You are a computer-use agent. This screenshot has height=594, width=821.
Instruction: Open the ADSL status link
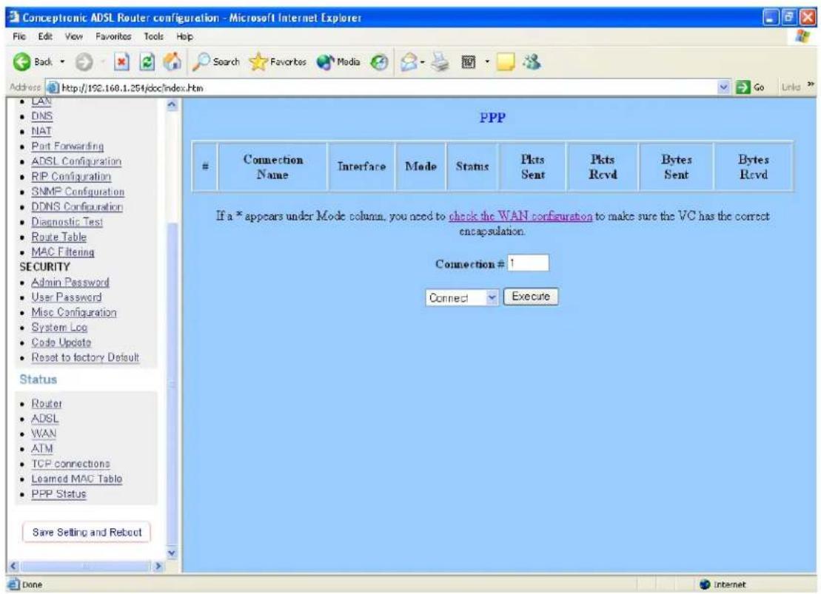point(45,419)
